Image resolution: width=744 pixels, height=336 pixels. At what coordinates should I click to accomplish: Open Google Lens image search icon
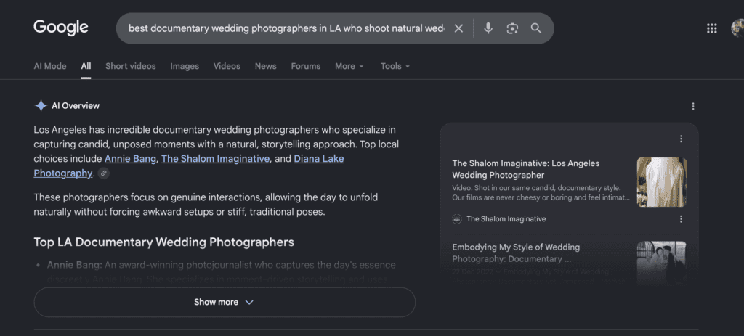pyautogui.click(x=512, y=28)
